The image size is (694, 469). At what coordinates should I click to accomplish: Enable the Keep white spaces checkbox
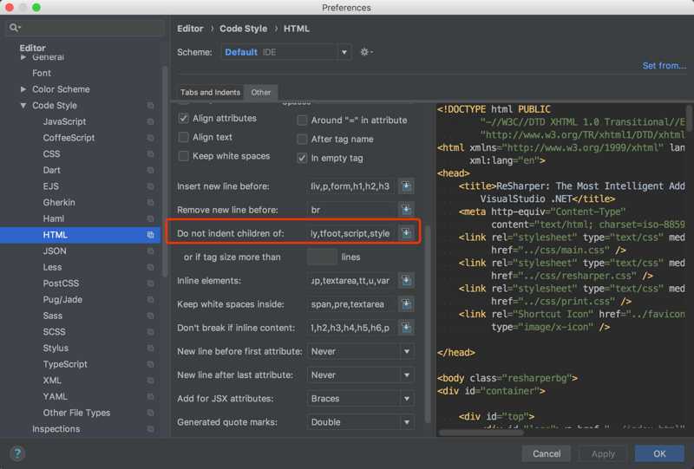click(x=183, y=156)
